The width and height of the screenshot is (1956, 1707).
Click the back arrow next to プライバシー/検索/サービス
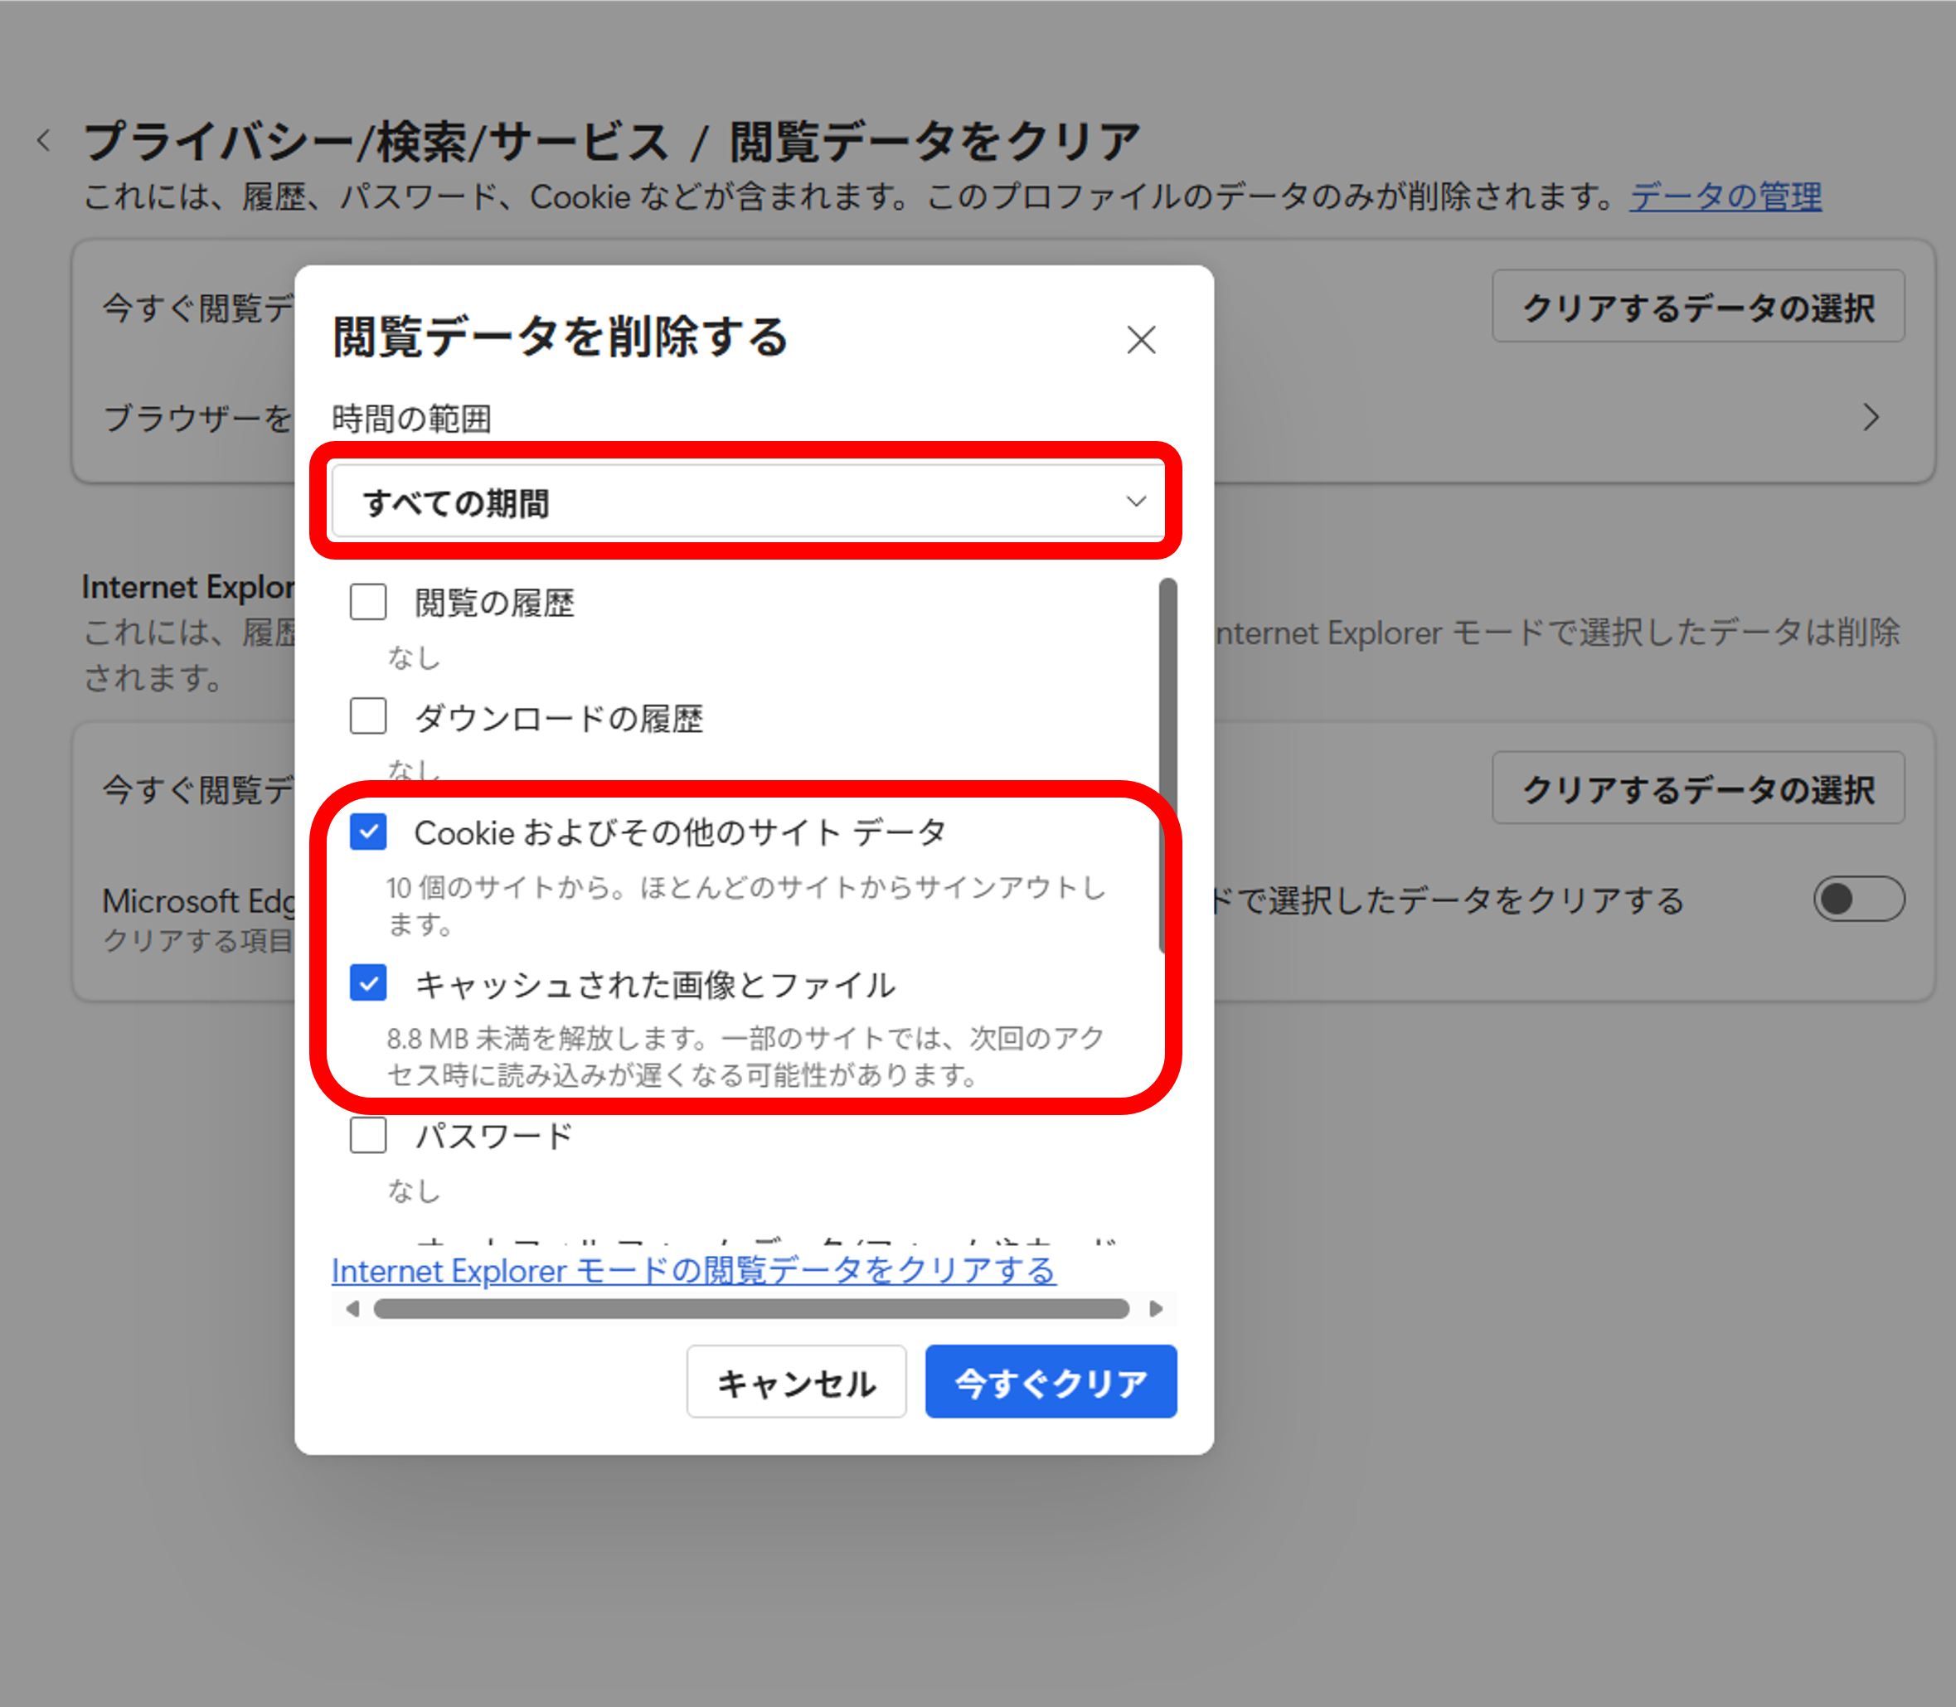(x=42, y=139)
